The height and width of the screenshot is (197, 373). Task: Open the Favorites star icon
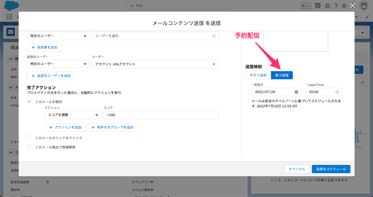coord(303,6)
